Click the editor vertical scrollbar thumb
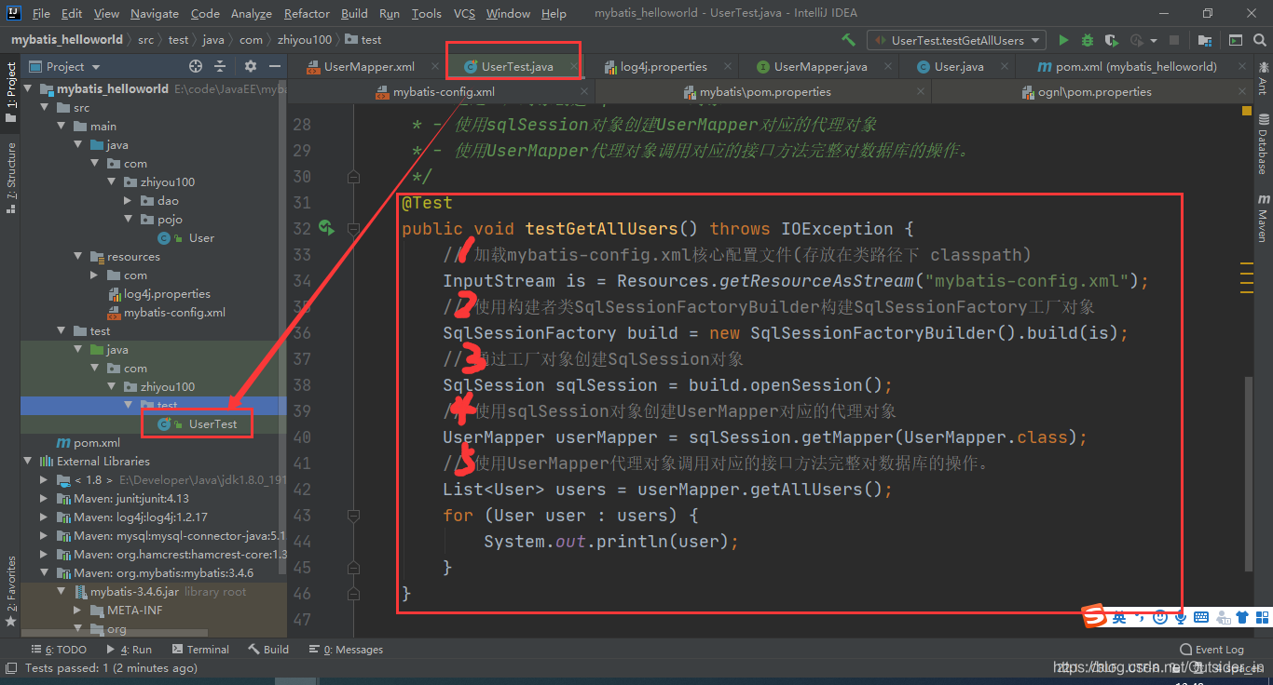Screen dimensions: 1273x685 coord(1249,472)
